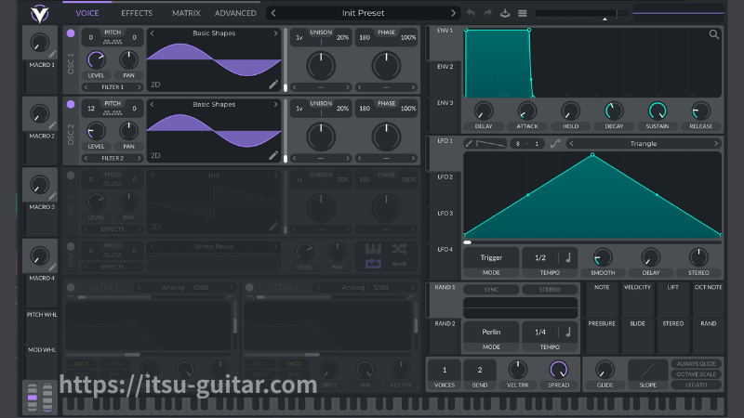Click the Velocity modulation source
This screenshot has width=744, height=418.
click(x=637, y=301)
